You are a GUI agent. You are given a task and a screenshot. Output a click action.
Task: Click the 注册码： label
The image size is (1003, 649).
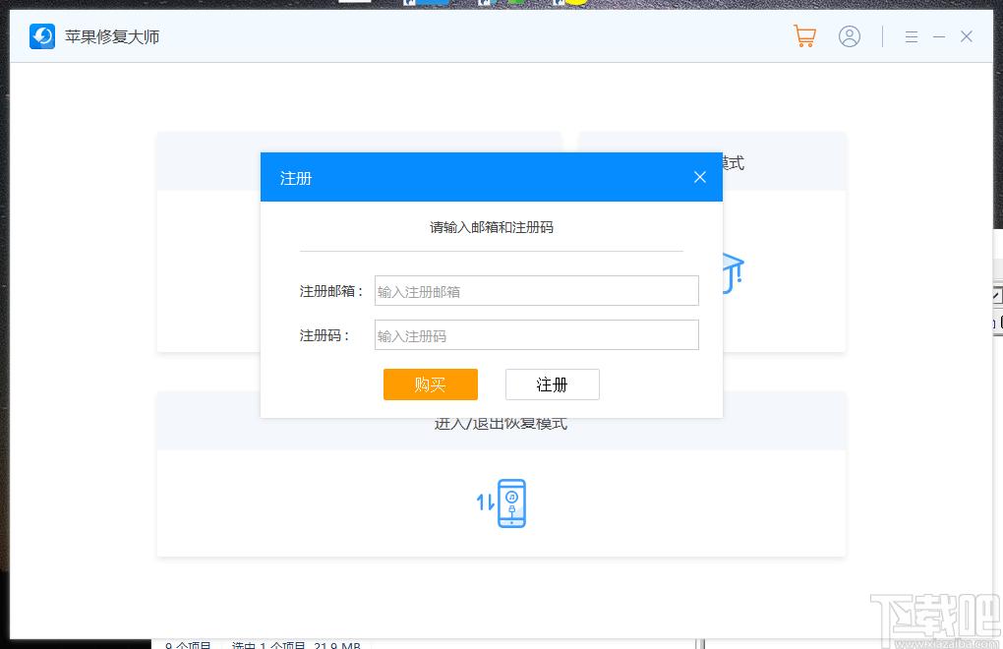pyautogui.click(x=324, y=335)
